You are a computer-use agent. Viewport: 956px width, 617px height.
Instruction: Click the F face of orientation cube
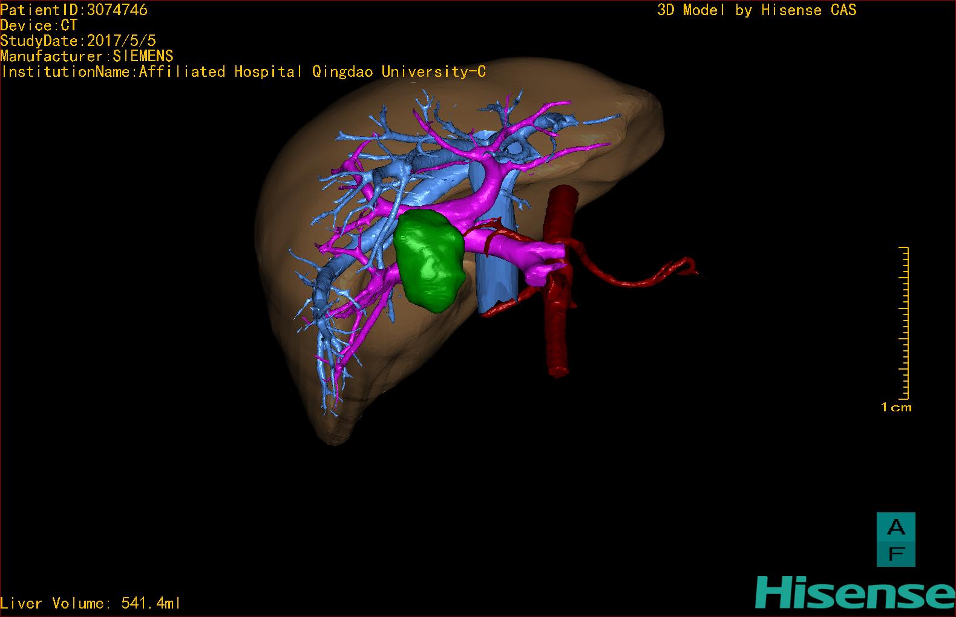895,553
